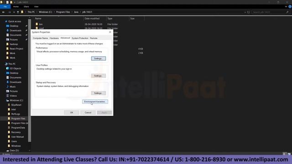The height and width of the screenshot is (164, 292).
Task: Open Videos in navigation pane
Action: (13, 96)
